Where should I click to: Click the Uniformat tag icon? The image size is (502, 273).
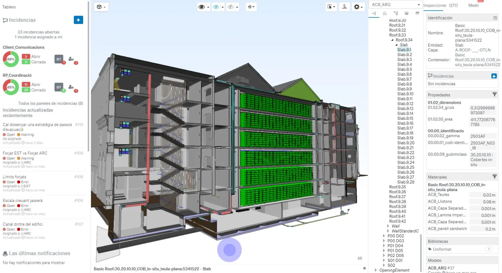tap(430, 249)
